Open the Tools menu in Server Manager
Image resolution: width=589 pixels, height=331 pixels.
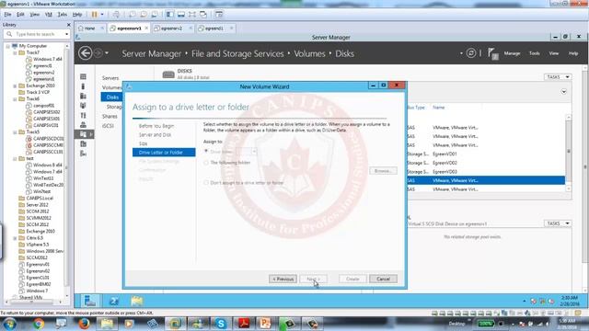[x=534, y=53]
